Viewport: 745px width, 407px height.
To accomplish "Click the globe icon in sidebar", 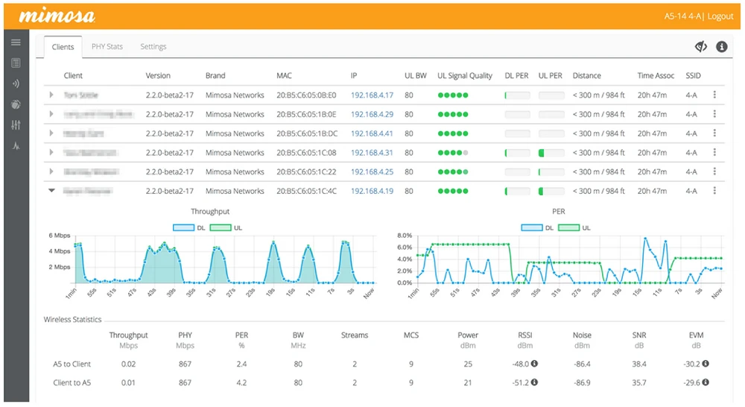I will [x=16, y=104].
